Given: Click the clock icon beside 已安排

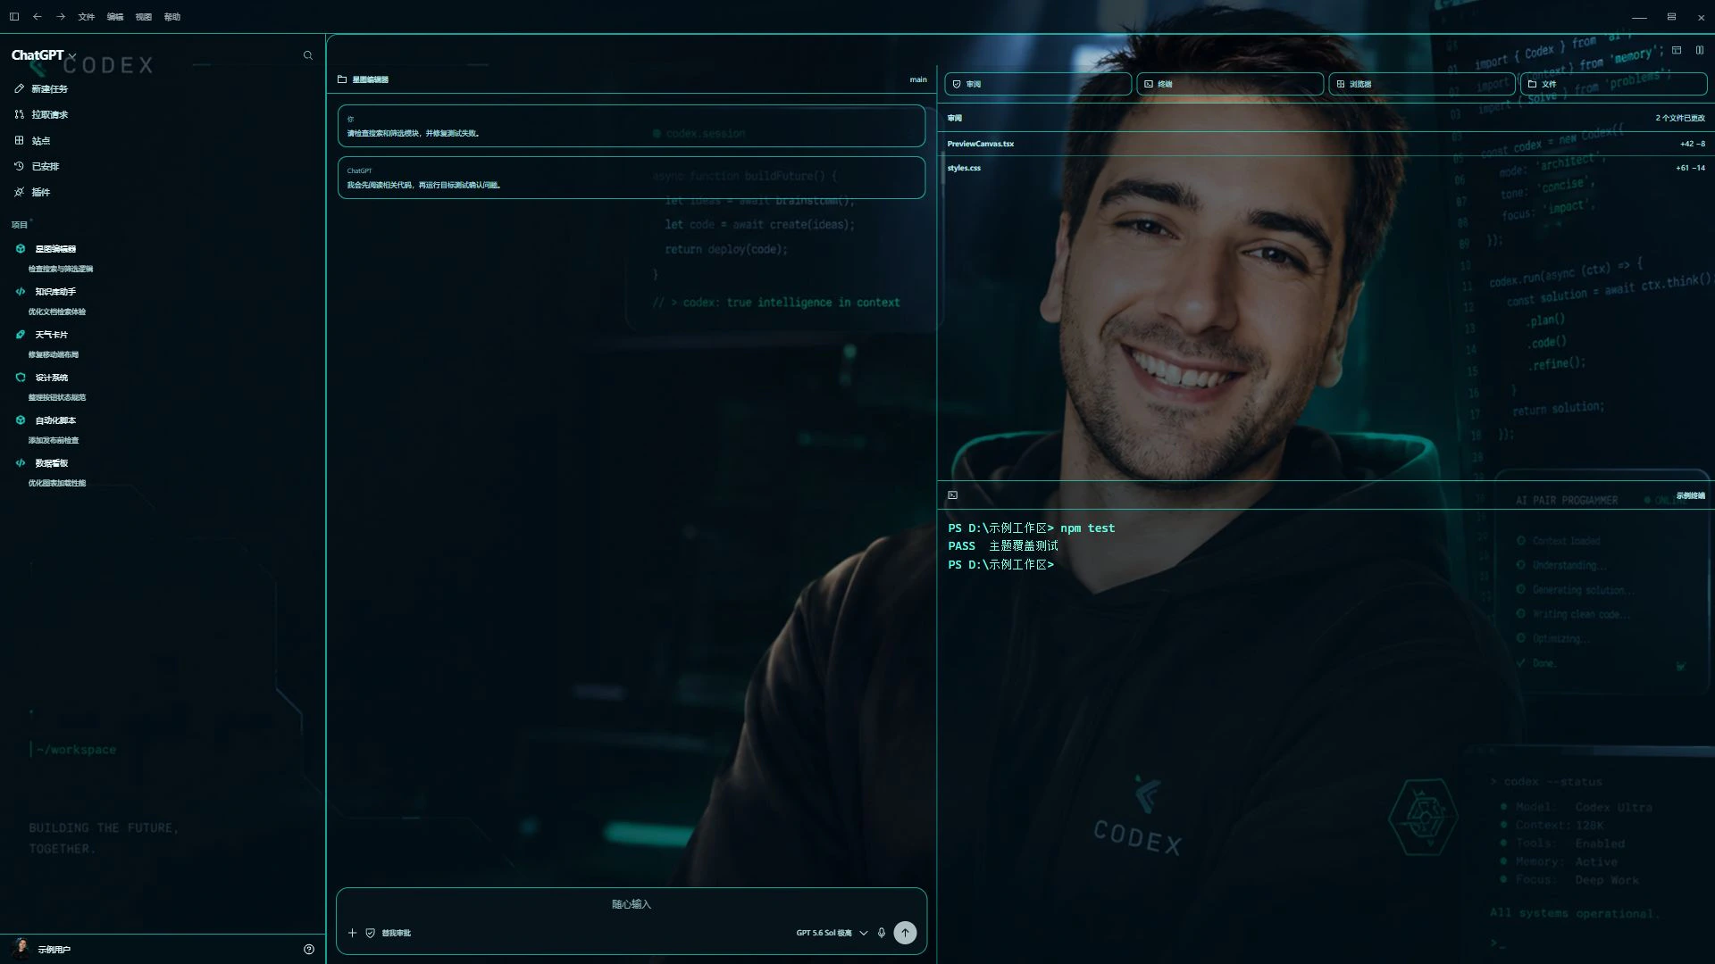Looking at the screenshot, I should 19,167.
